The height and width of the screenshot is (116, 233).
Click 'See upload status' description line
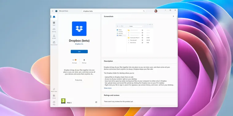[x=134, y=83]
